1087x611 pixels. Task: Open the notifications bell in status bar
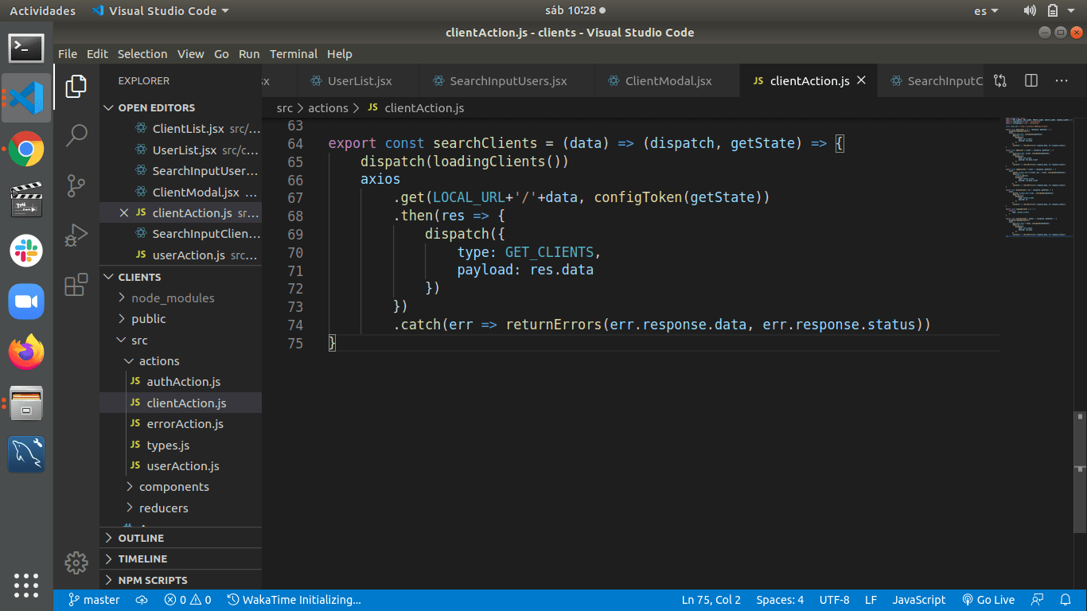(1066, 600)
